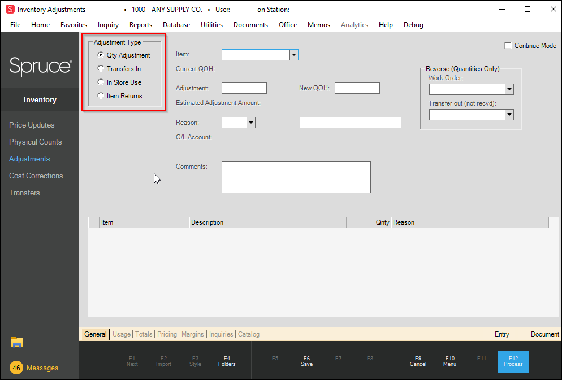The width and height of the screenshot is (562, 380).
Task: Switch to the Inquiries tab
Action: 221,334
